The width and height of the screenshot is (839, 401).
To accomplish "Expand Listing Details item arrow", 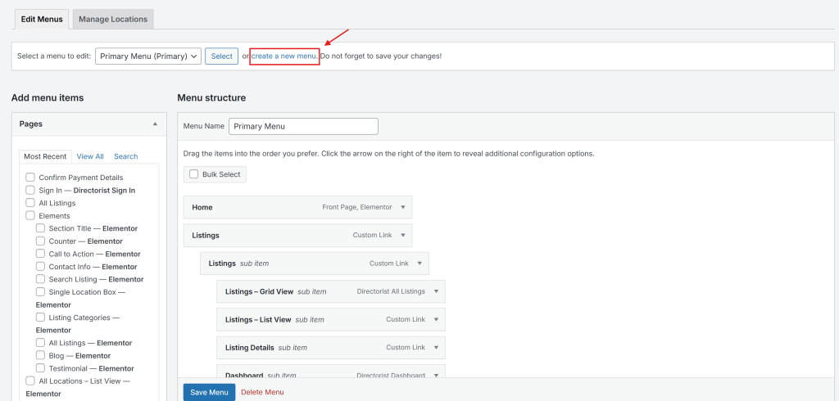I will [436, 348].
